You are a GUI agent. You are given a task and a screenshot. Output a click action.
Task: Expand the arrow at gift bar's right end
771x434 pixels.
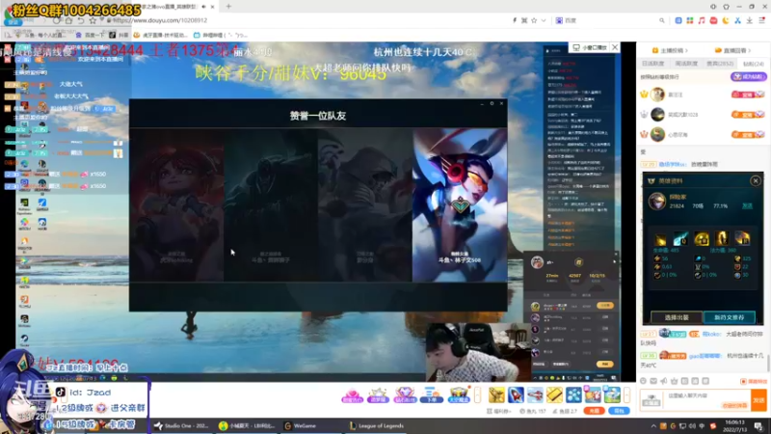tap(626, 395)
